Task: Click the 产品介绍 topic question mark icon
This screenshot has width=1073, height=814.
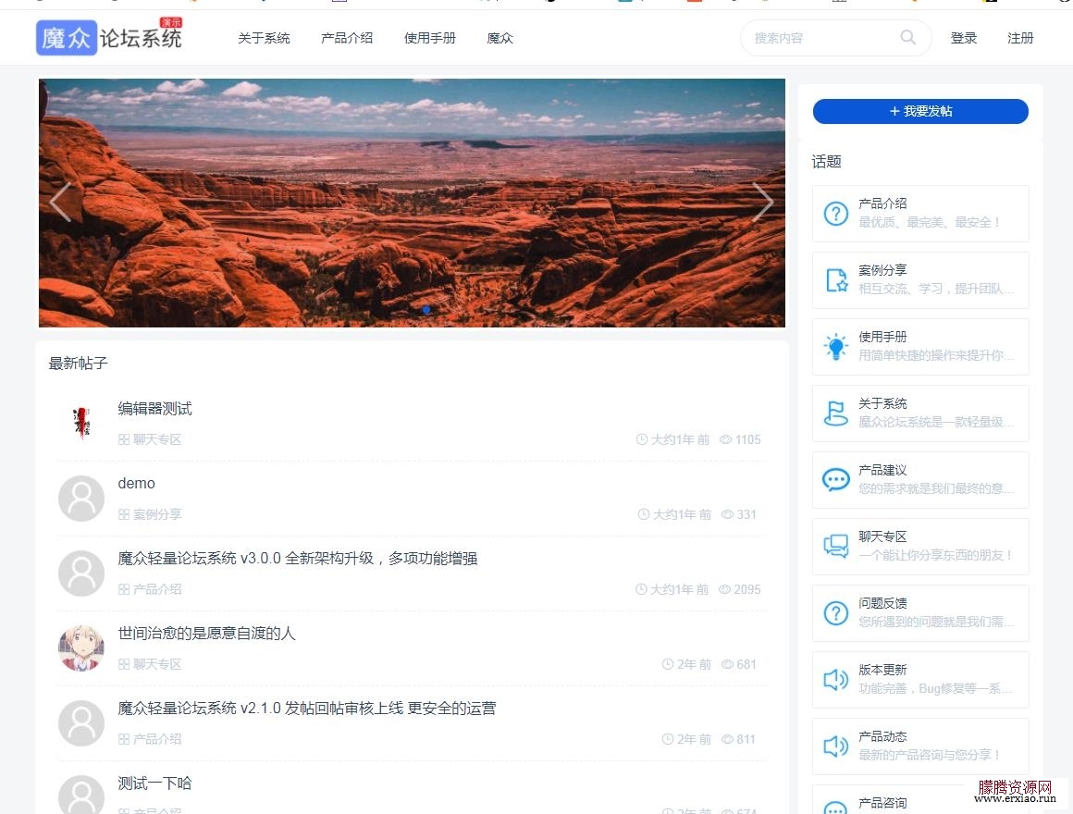Action: pos(835,214)
